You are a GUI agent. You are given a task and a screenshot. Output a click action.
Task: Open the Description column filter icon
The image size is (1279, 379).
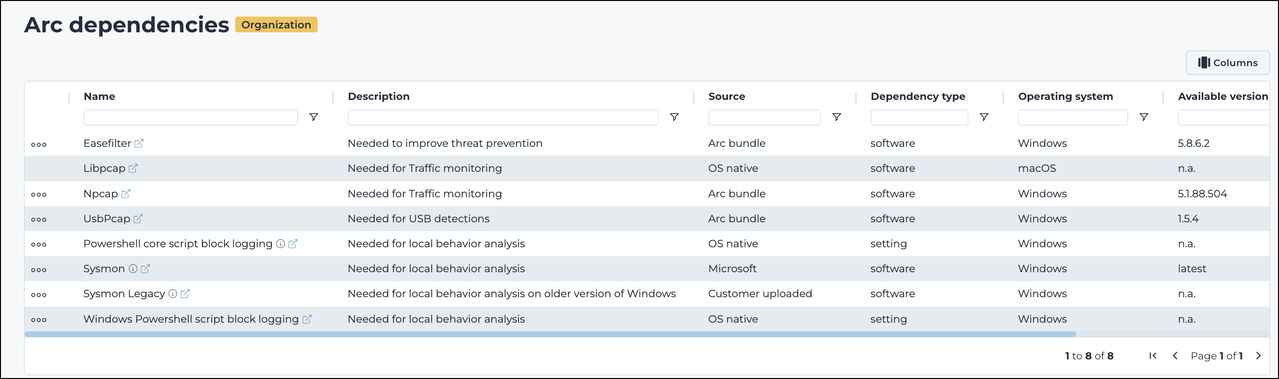(674, 117)
